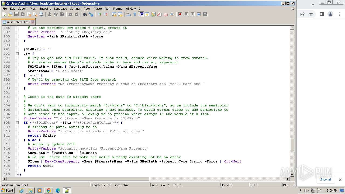Stop macro recording with the square button
Viewport: 345px width, 194px height.
click(x=186, y=14)
